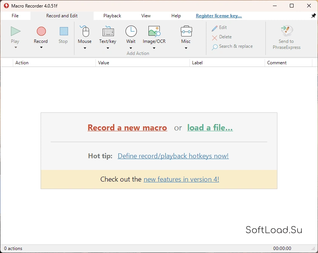
Task: Click the load a file link
Action: pyautogui.click(x=210, y=127)
